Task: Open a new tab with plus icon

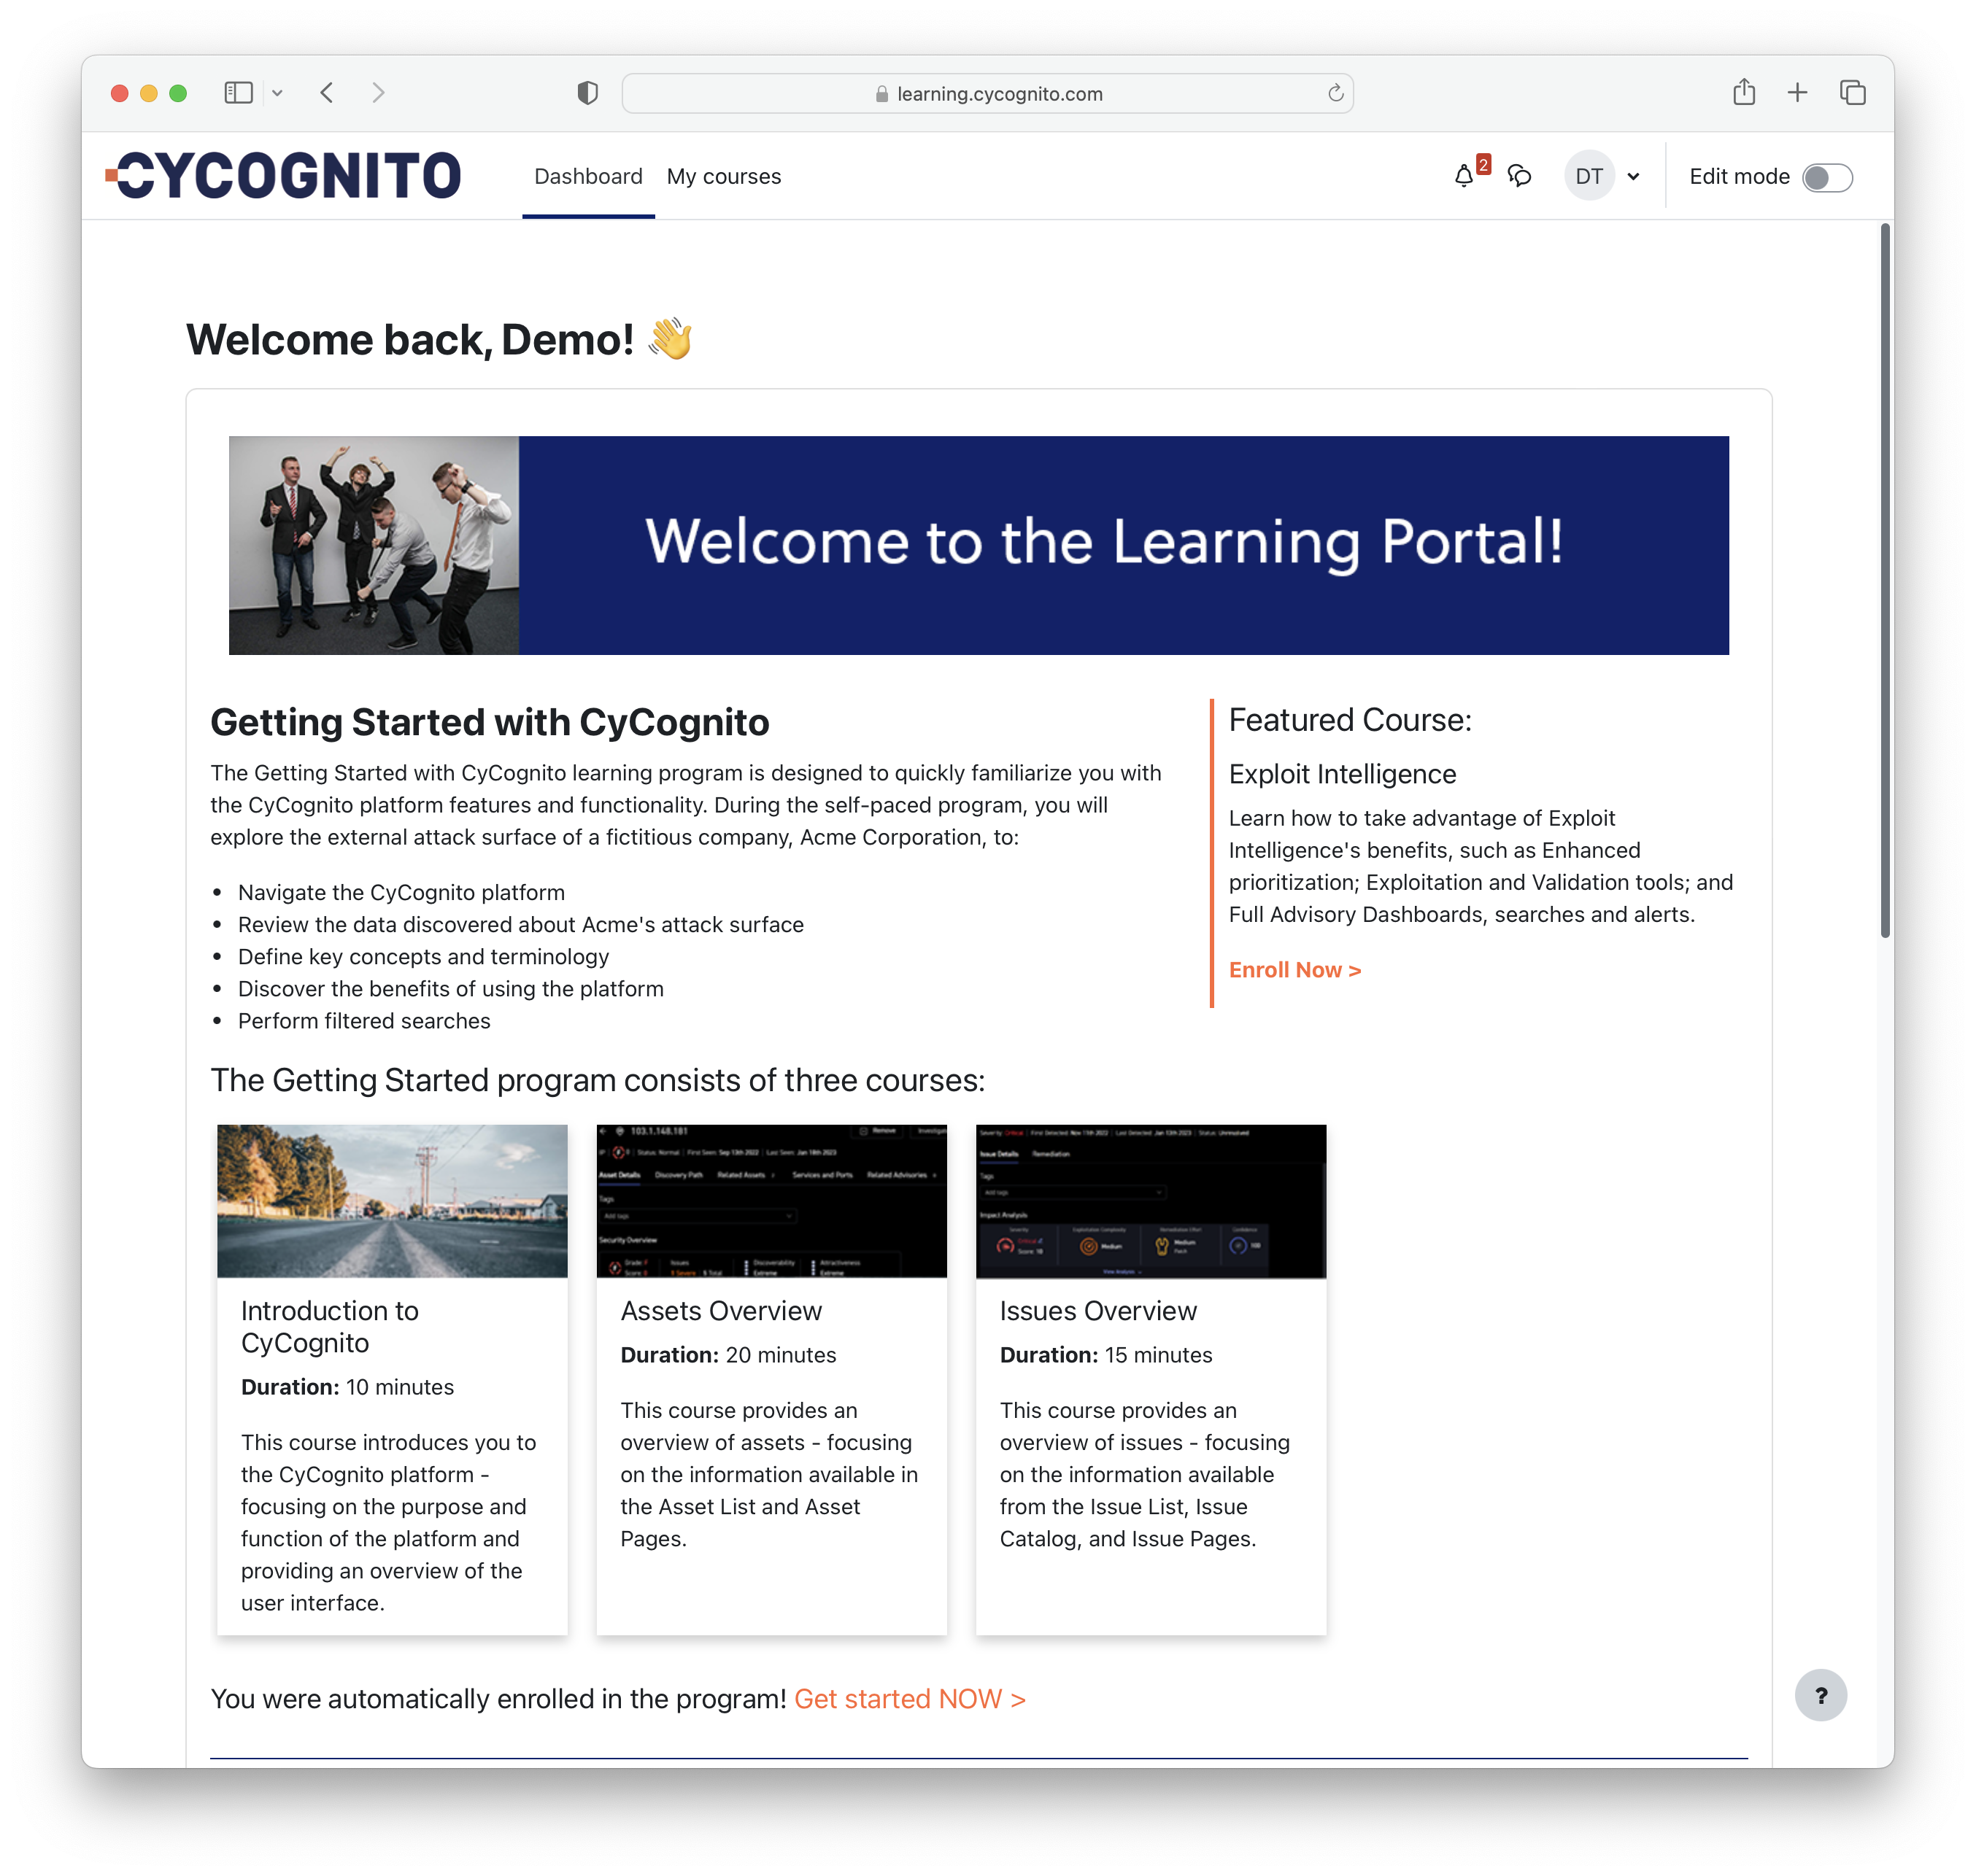Action: tap(1797, 93)
